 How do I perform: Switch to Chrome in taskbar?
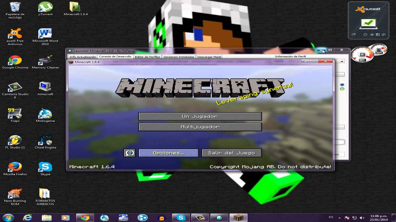point(85,218)
